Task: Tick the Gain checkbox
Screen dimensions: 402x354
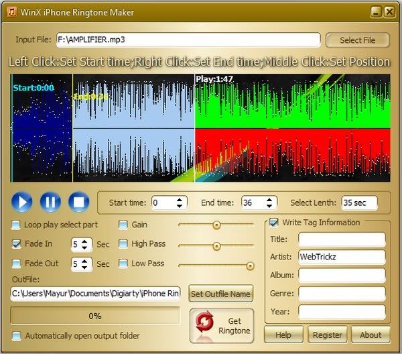Action: (123, 225)
